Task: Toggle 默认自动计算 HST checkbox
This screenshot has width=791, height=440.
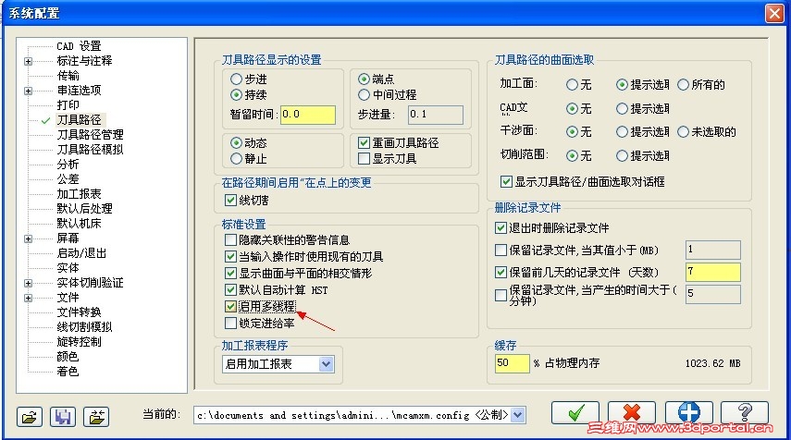Action: point(230,290)
